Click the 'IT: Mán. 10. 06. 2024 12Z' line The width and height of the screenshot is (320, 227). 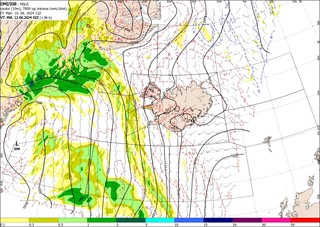click(21, 13)
